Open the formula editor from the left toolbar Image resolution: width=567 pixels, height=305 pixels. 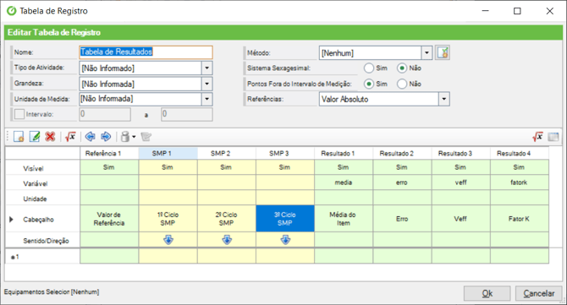click(x=70, y=137)
